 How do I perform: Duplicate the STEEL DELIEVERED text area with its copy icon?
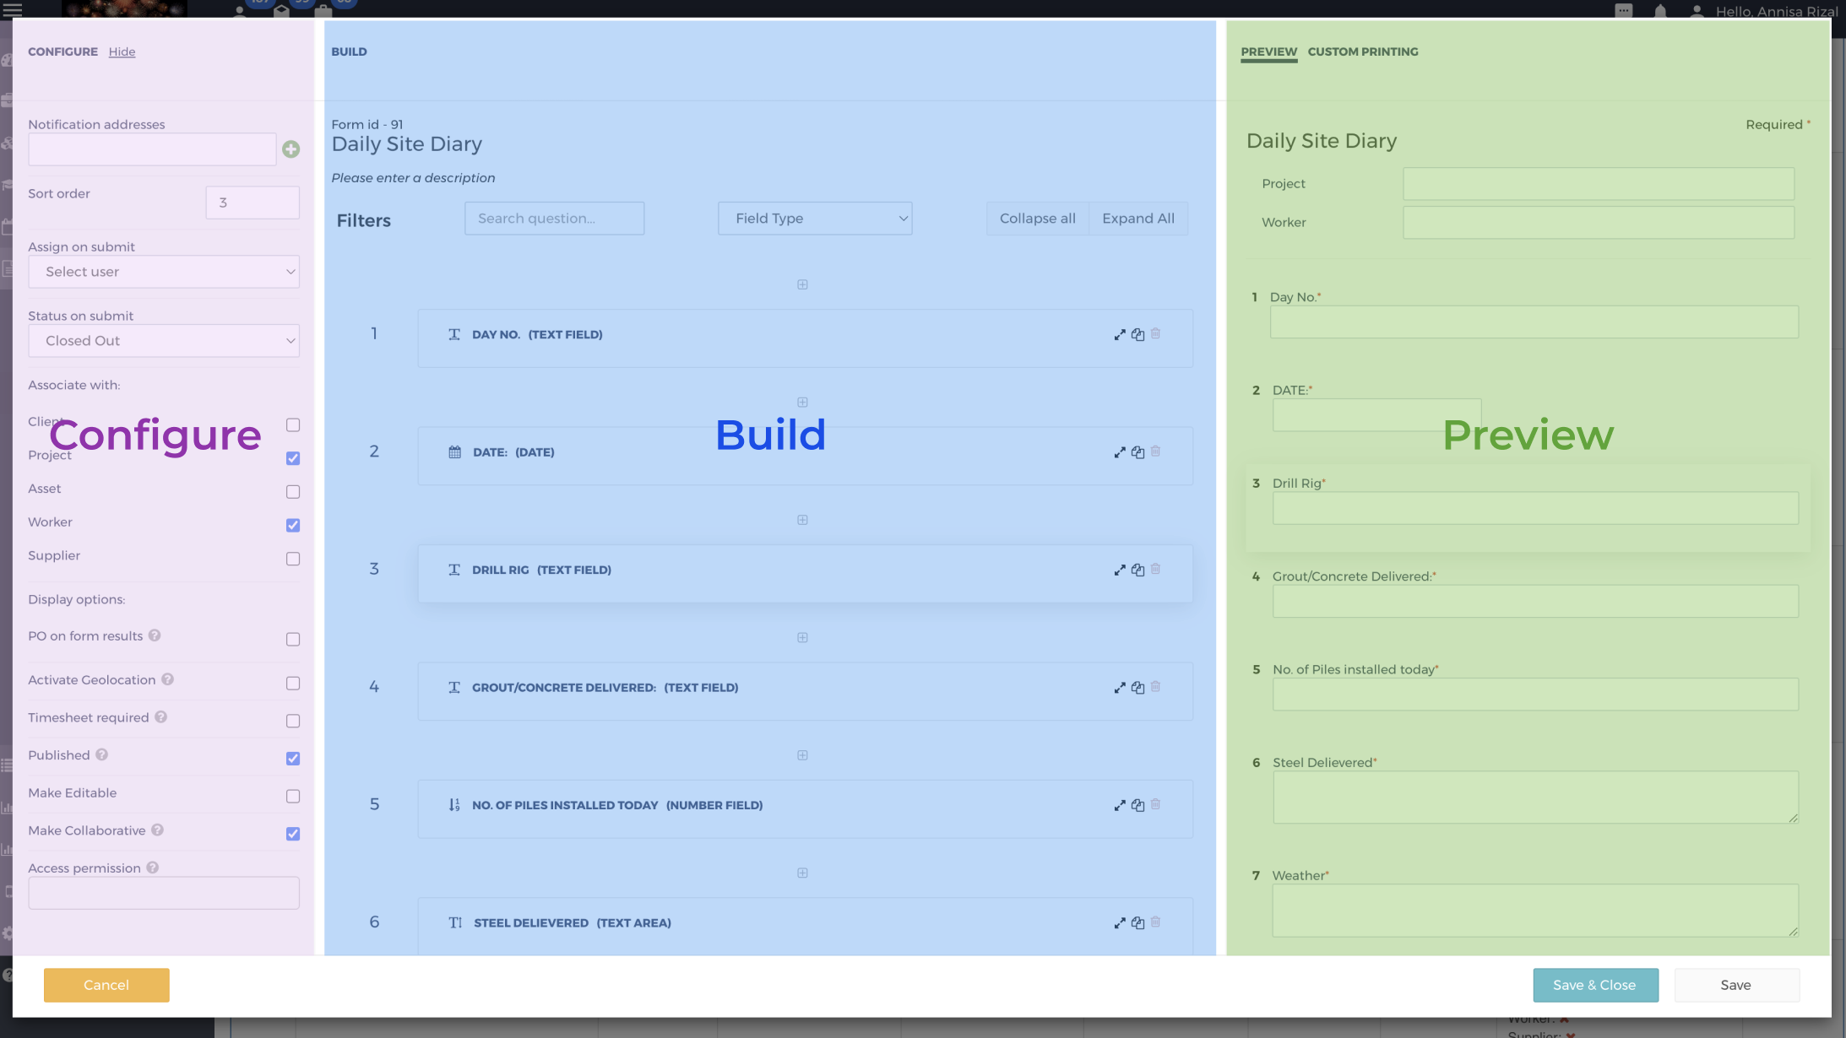(x=1137, y=922)
